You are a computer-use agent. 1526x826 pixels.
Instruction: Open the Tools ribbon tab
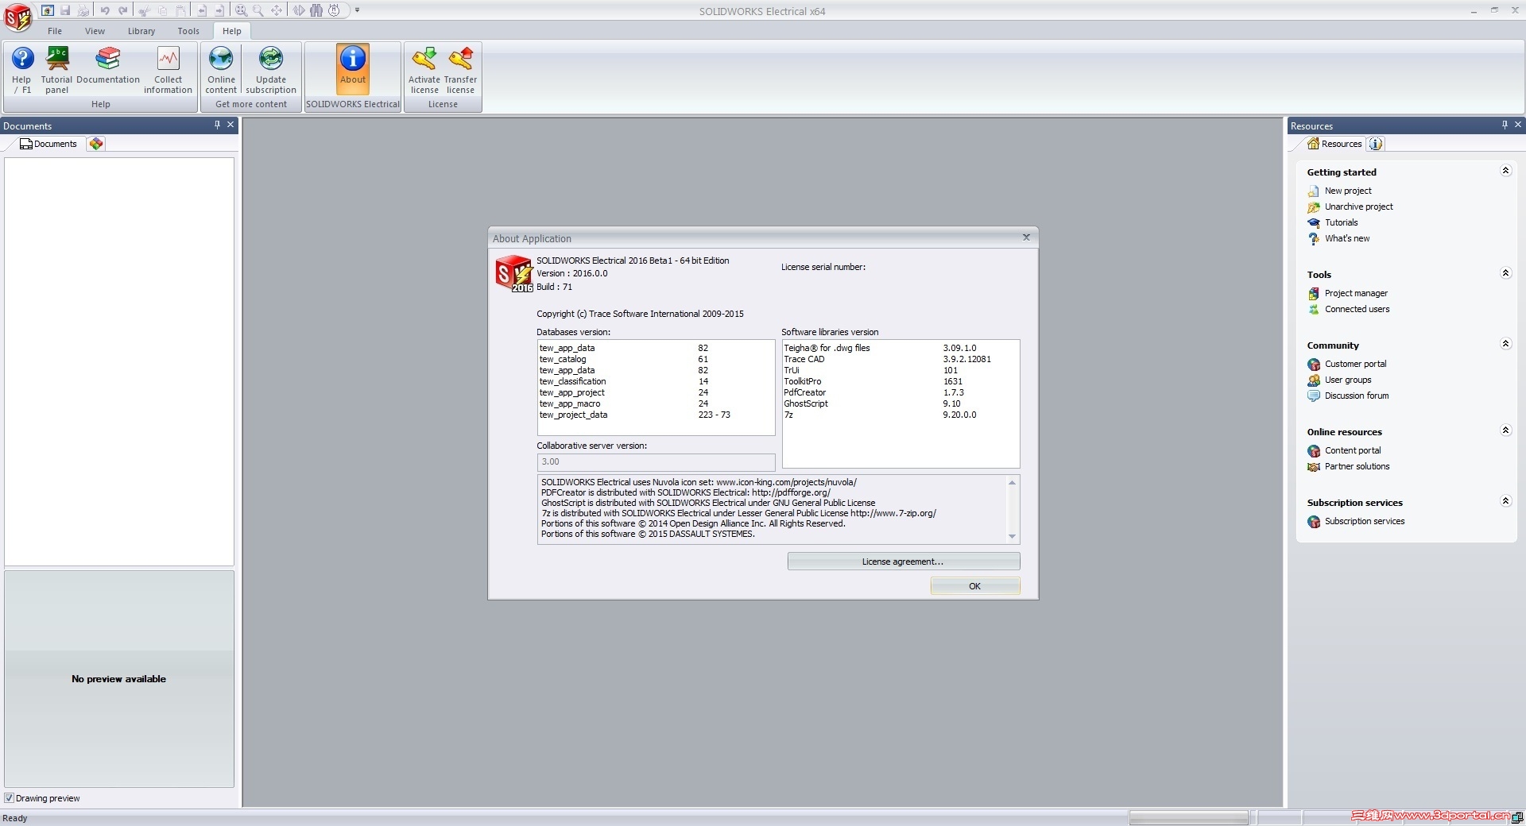[x=188, y=31]
